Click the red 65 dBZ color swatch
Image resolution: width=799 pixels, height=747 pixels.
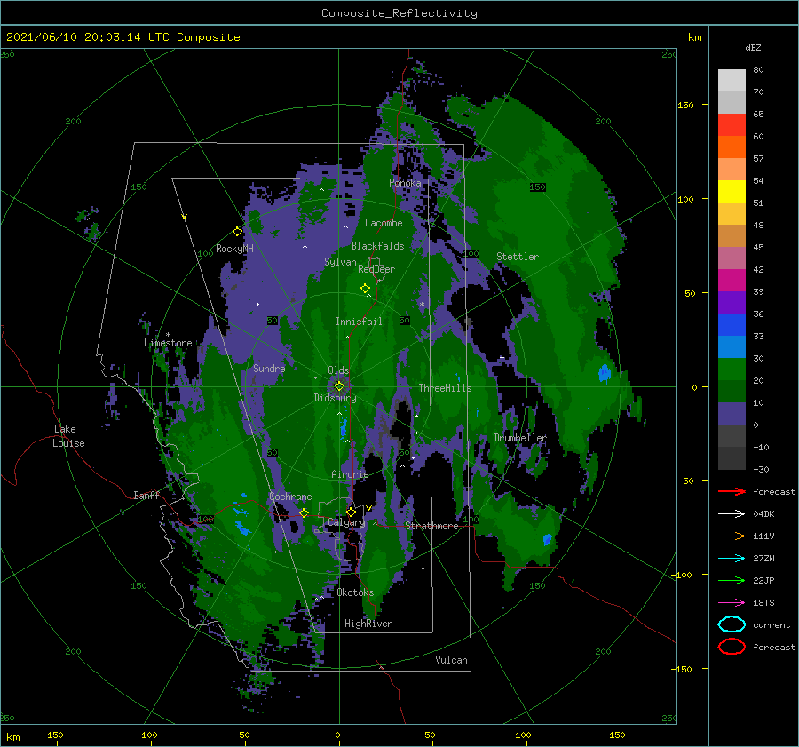tap(732, 125)
